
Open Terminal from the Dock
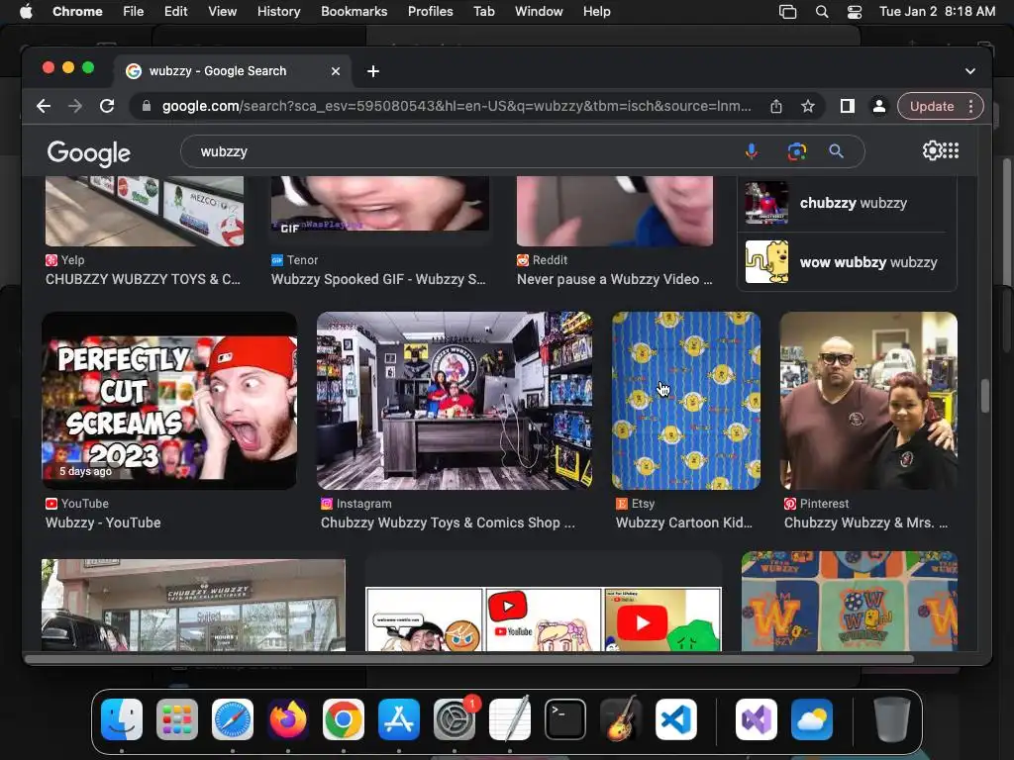pyautogui.click(x=565, y=719)
